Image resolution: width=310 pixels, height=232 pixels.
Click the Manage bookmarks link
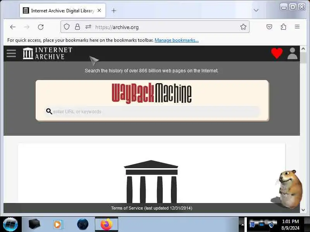pyautogui.click(x=177, y=40)
